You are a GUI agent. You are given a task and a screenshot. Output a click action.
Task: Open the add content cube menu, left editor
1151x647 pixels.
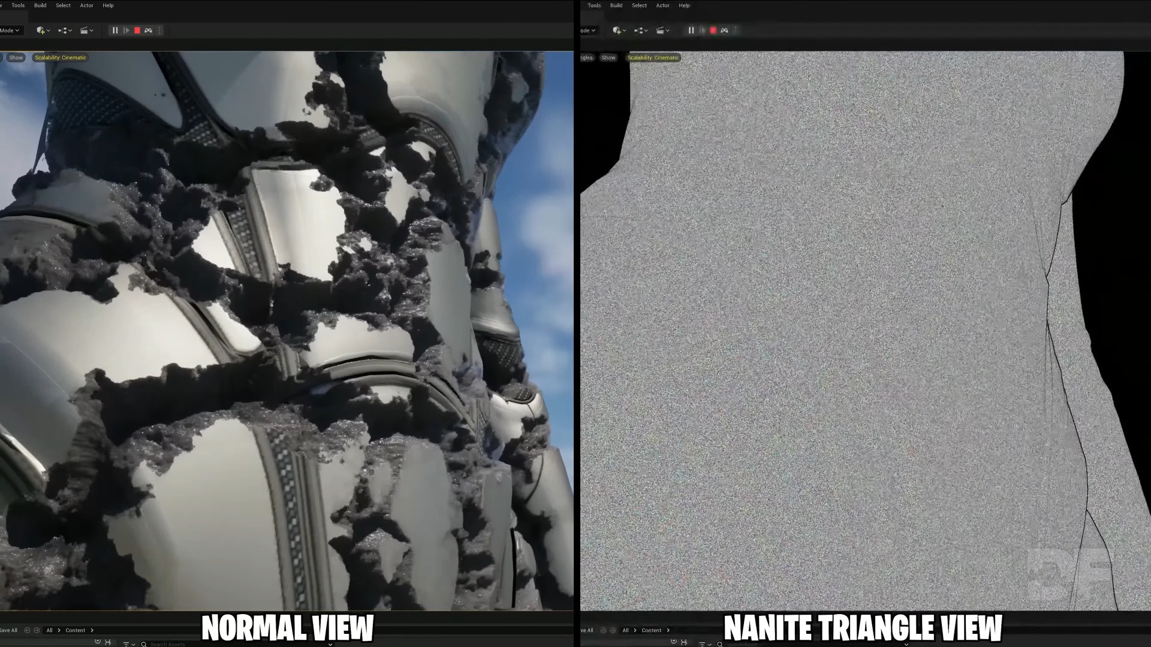[42, 31]
